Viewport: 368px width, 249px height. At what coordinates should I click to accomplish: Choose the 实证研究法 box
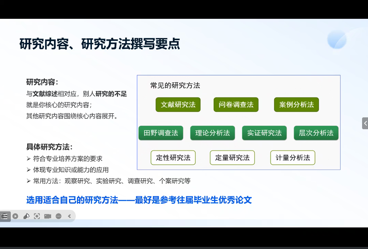[x=264, y=133]
